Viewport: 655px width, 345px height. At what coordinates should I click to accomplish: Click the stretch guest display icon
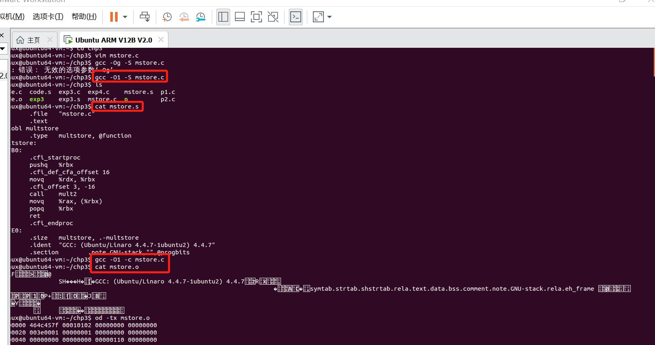[318, 17]
